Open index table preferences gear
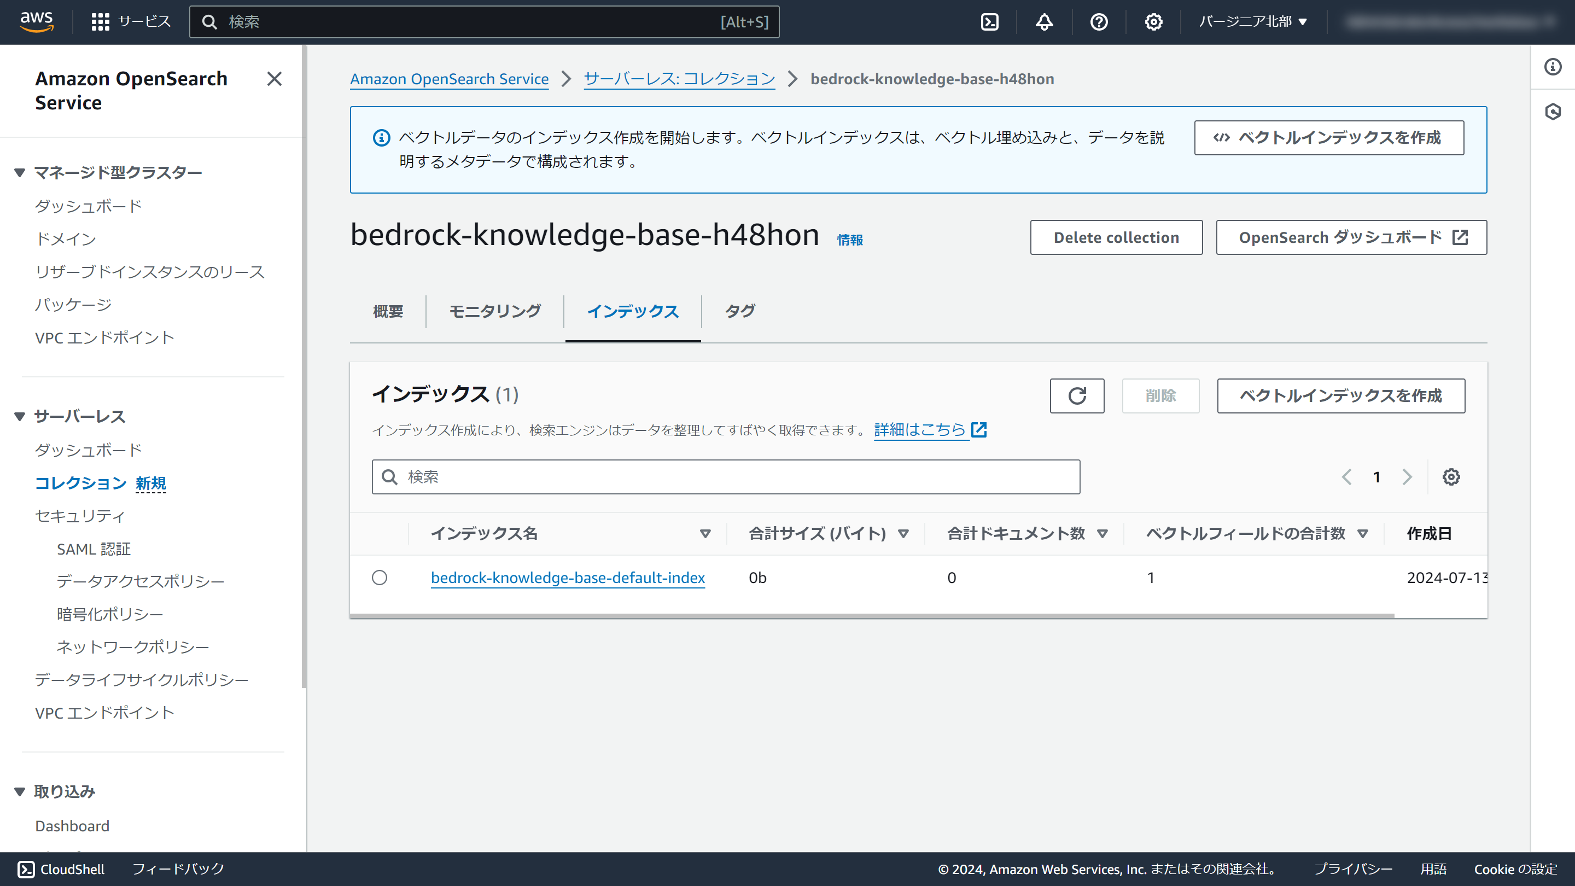The width and height of the screenshot is (1575, 886). click(1451, 477)
